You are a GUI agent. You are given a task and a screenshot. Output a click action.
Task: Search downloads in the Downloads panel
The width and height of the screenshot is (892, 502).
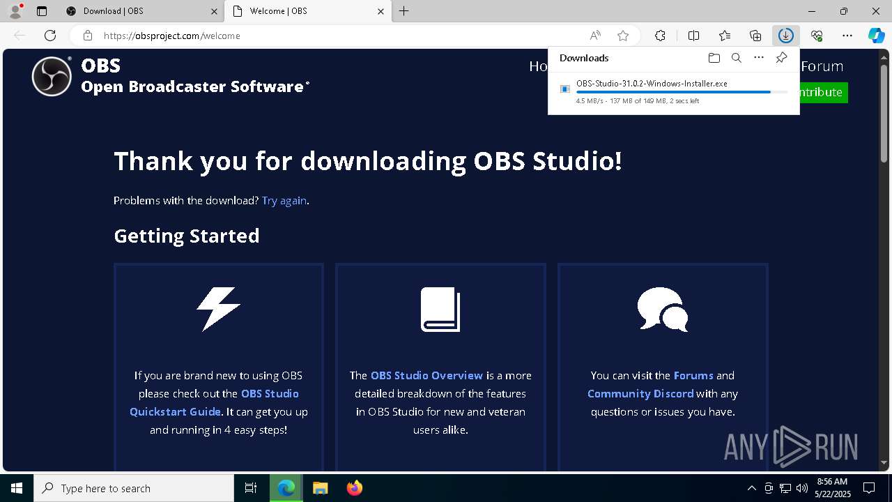click(736, 58)
